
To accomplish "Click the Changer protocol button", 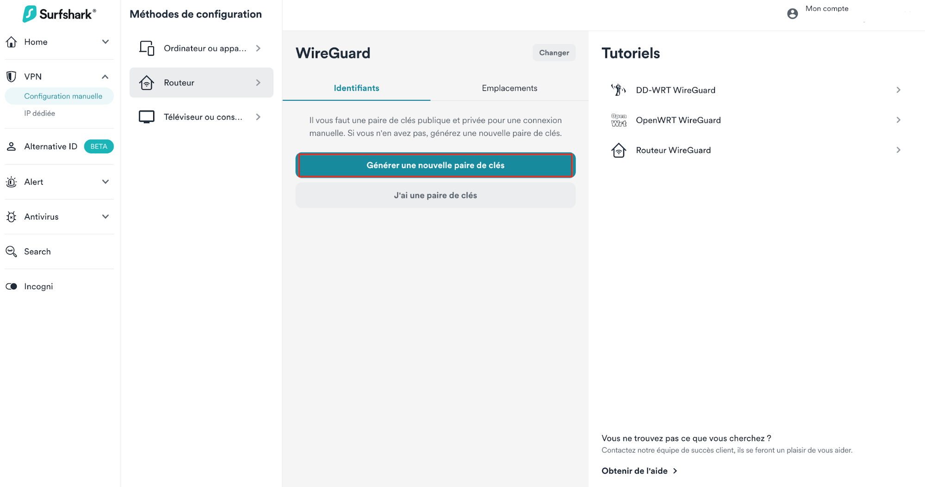I will [554, 53].
